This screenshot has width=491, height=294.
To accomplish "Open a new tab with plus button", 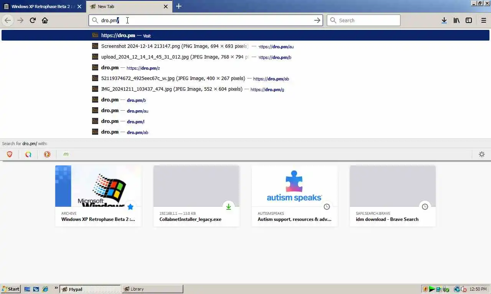I will pyautogui.click(x=179, y=6).
